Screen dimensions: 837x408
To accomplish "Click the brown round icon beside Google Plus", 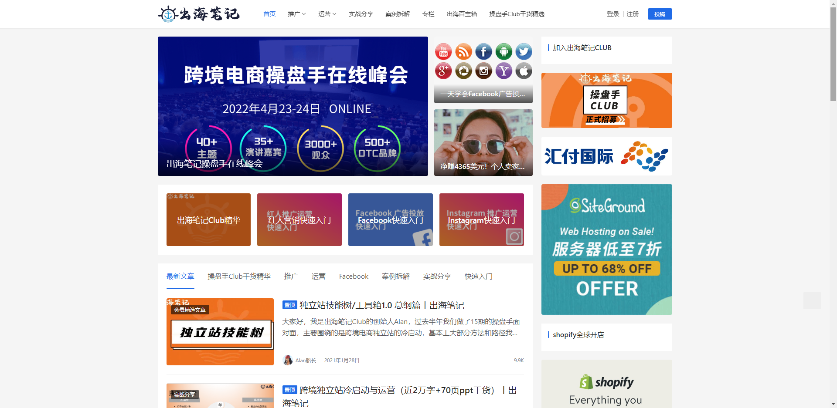I will click(463, 71).
